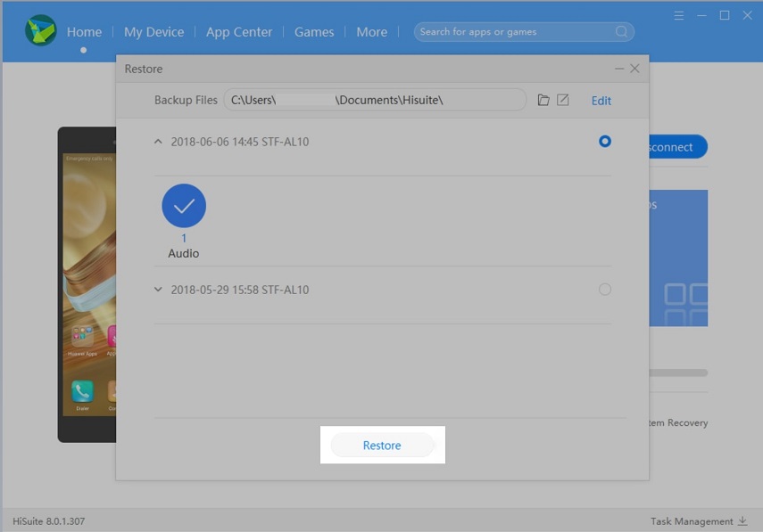Click the Task Management download arrow icon
The height and width of the screenshot is (532, 763).
742,520
